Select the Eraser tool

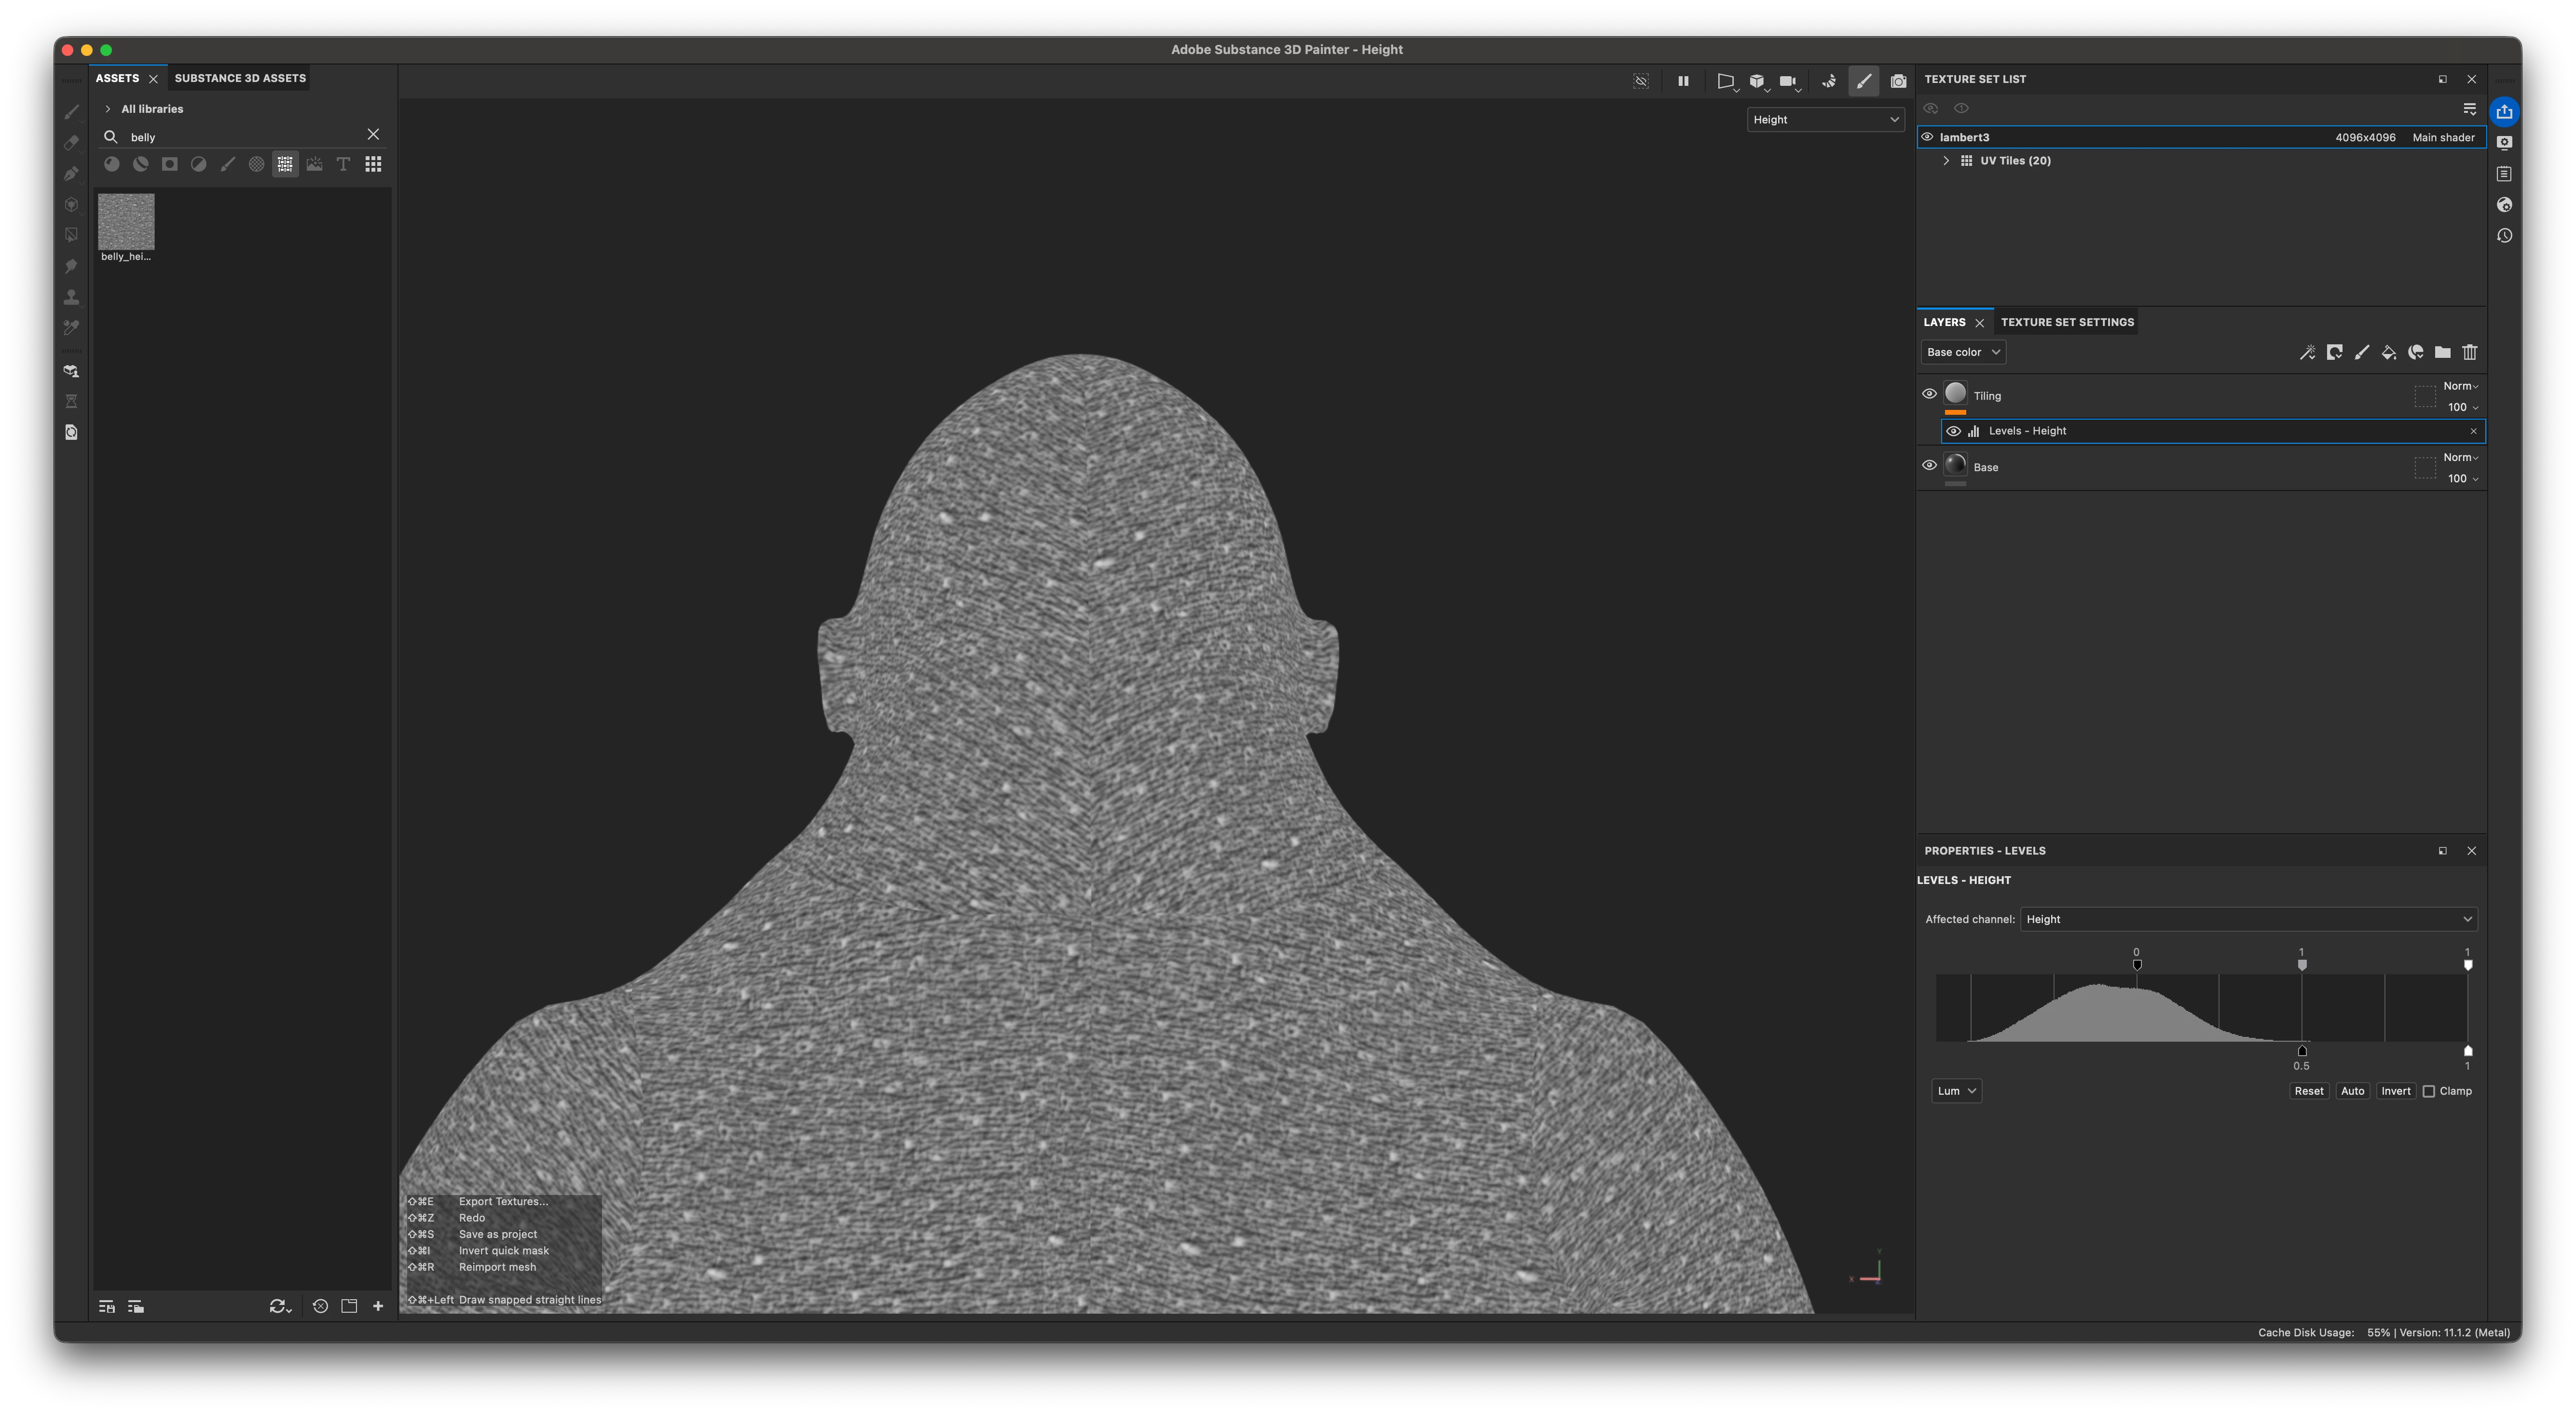[71, 143]
